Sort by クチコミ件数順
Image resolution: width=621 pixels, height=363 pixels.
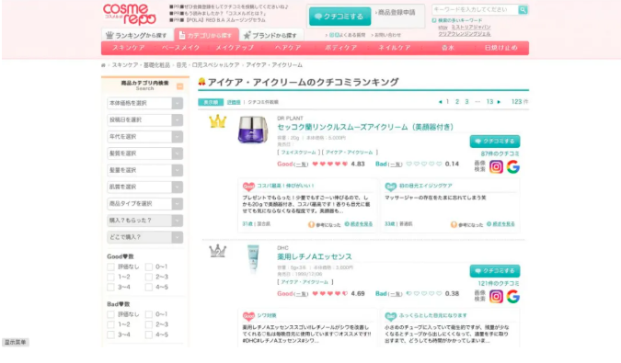point(263,102)
